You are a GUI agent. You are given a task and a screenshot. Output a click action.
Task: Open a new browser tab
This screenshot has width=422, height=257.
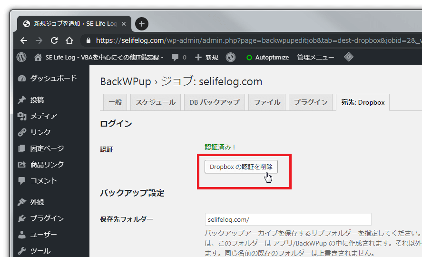(x=142, y=23)
